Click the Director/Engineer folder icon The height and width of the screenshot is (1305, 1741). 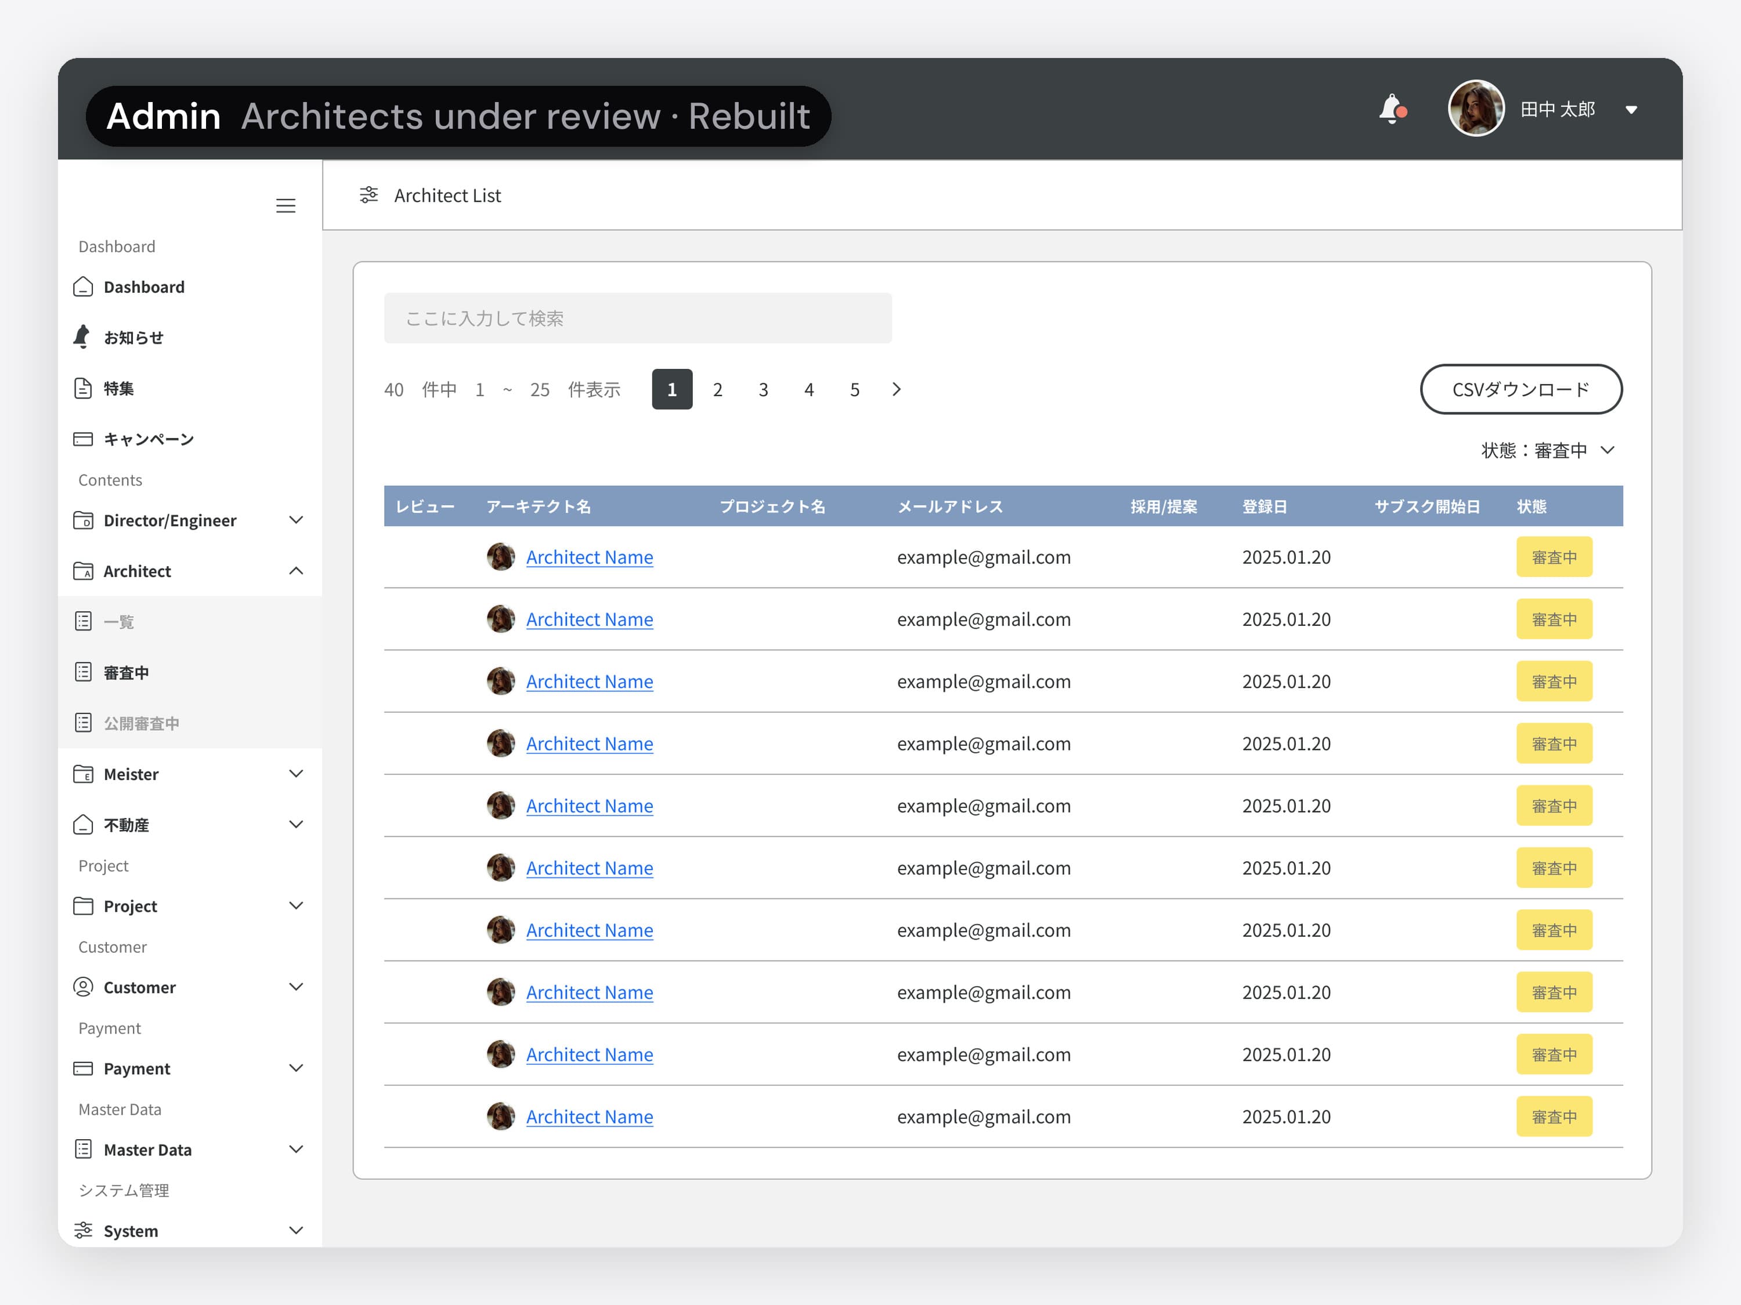(82, 520)
